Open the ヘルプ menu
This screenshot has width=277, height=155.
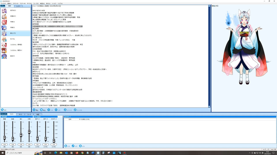click(x=60, y=3)
